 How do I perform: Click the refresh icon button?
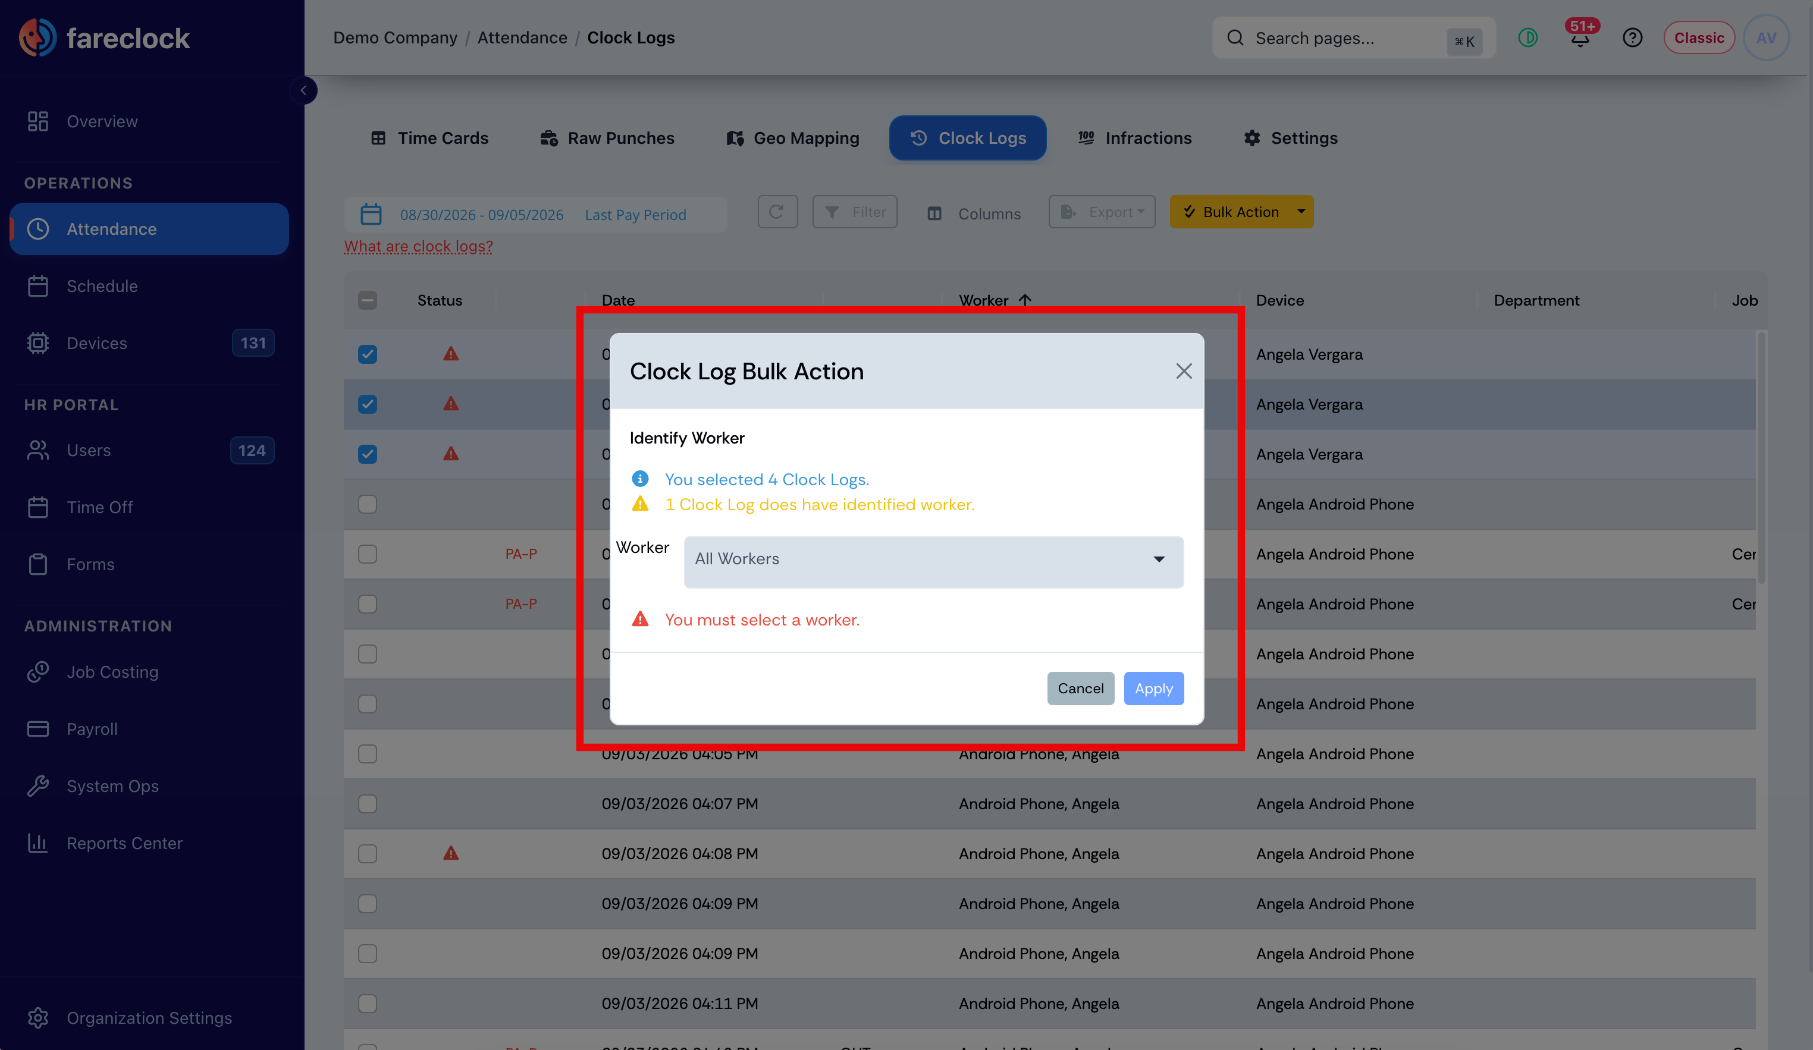(x=777, y=212)
